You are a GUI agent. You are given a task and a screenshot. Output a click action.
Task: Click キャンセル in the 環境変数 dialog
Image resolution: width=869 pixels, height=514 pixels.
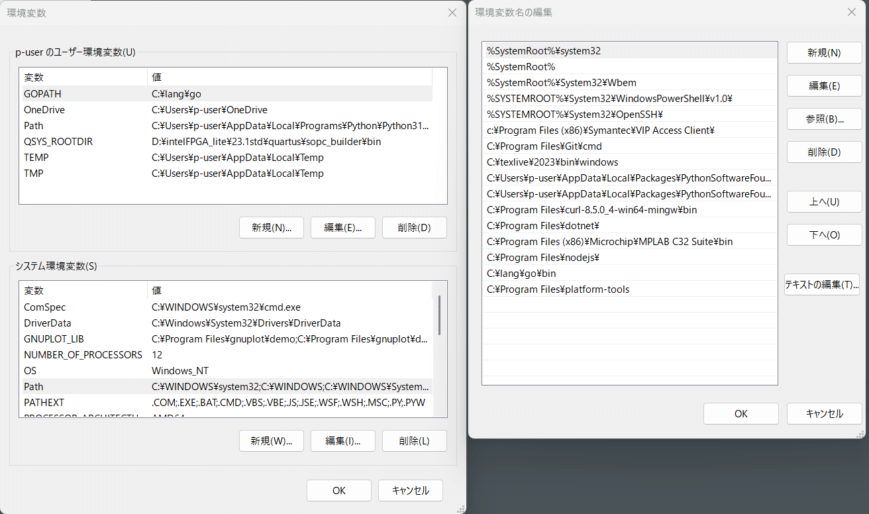(411, 491)
